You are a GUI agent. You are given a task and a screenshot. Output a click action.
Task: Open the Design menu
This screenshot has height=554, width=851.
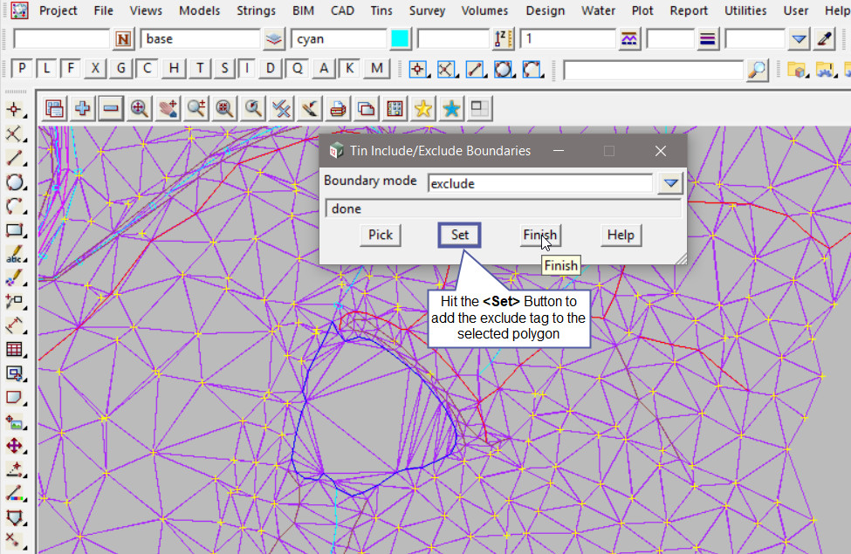545,10
